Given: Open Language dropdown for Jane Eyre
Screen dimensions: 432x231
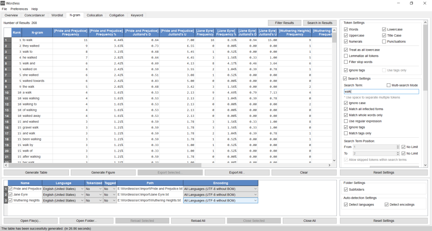Looking at the screenshot, I should (63, 195).
